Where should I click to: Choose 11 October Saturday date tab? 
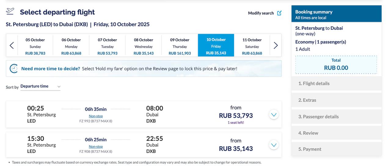252,45
